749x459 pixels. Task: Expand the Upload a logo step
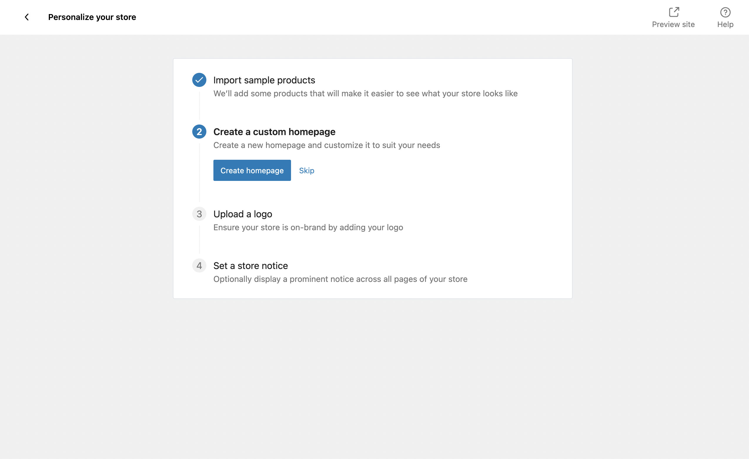point(243,214)
